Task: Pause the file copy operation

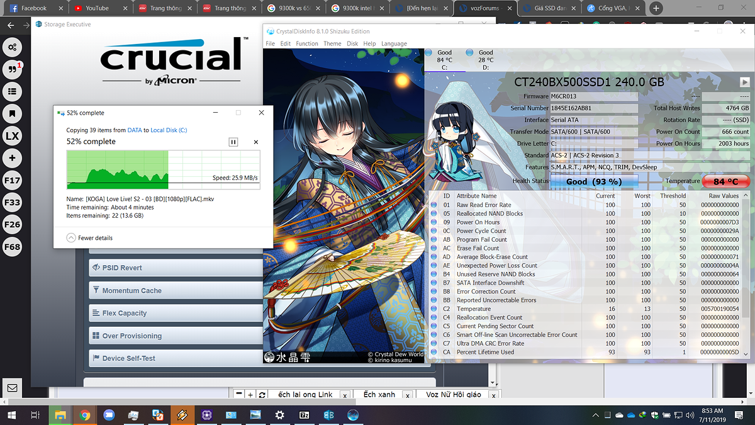Action: [x=233, y=142]
